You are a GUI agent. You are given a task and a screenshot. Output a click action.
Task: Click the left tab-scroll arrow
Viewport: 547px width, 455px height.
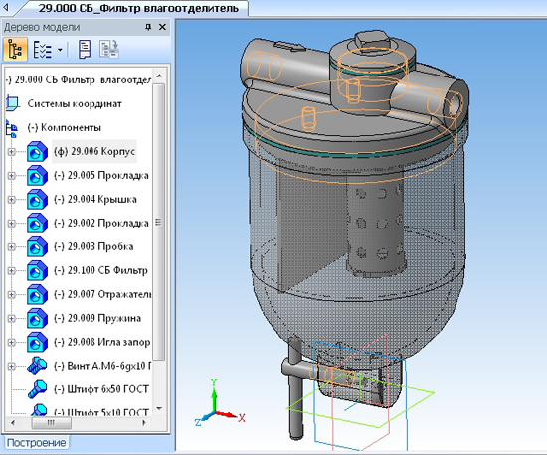(x=6, y=8)
